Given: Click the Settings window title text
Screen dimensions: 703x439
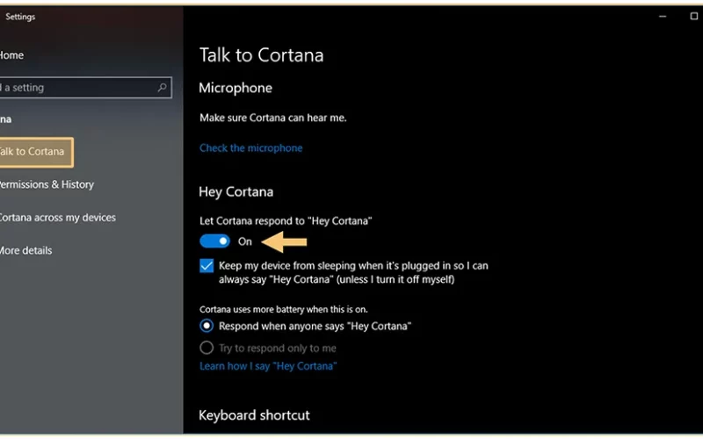Looking at the screenshot, I should tap(20, 17).
